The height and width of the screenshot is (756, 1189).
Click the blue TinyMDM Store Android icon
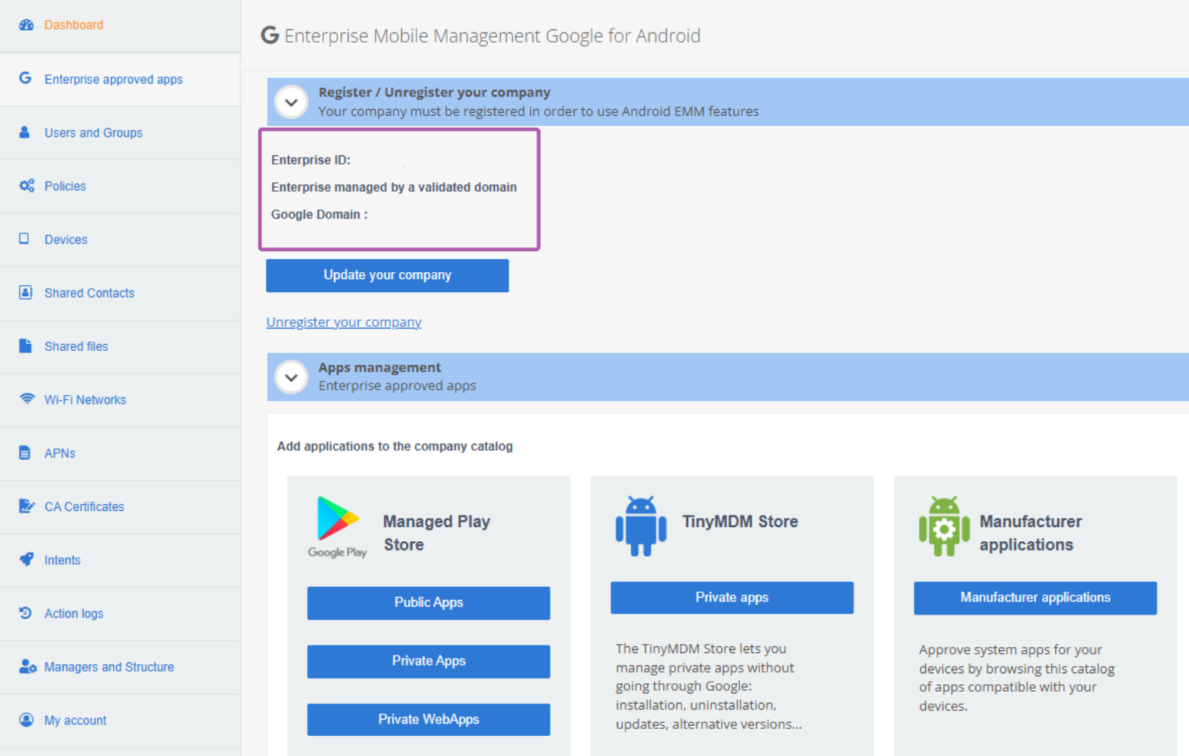point(641,526)
